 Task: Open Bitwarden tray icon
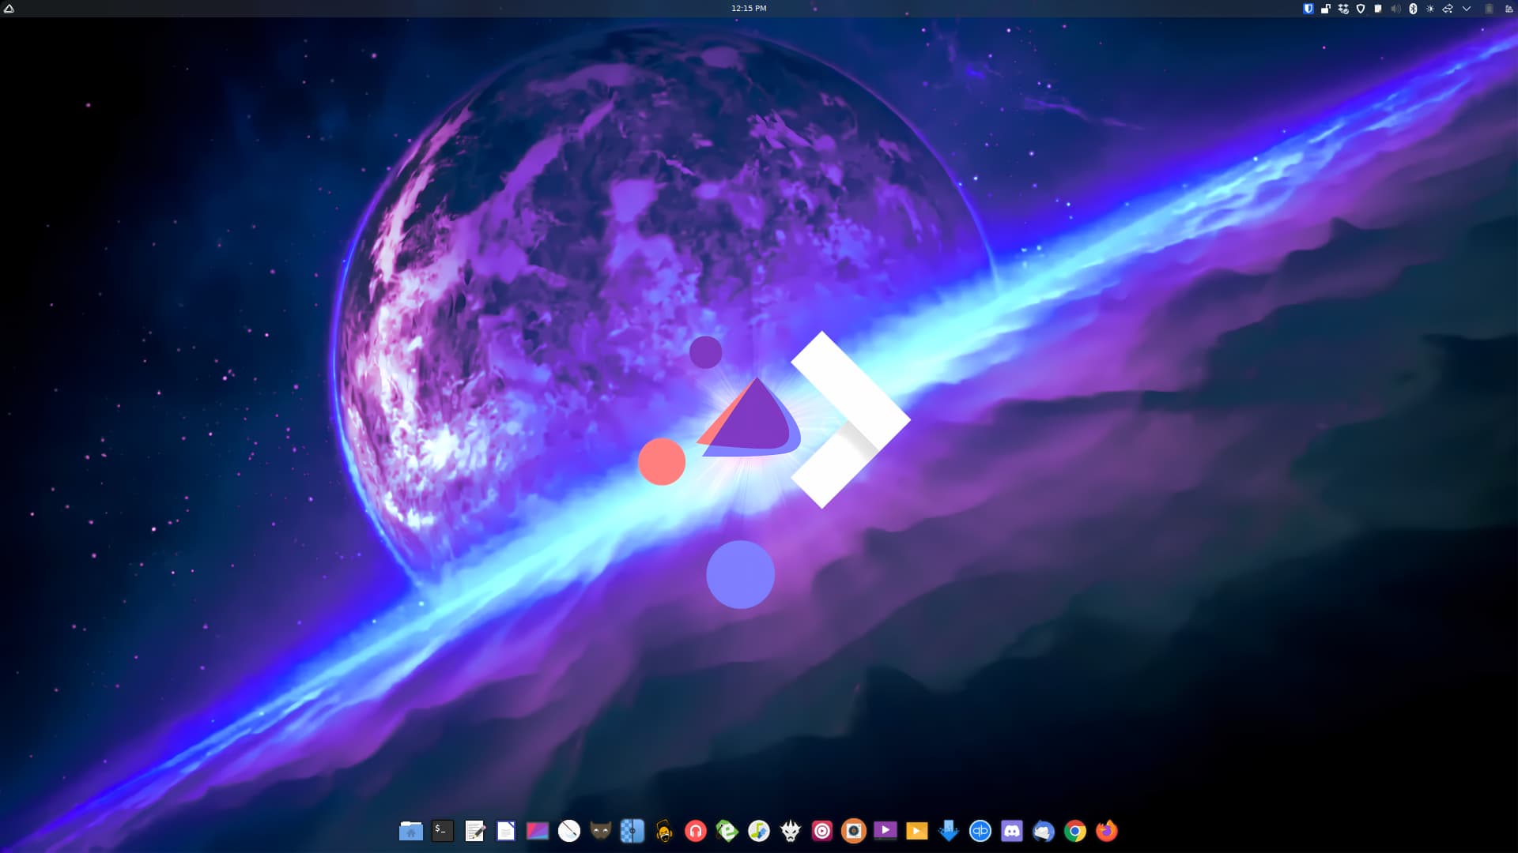pos(1308,9)
